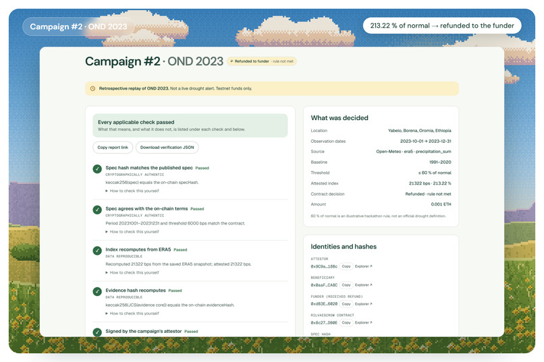
Task: Click the 'Retrospective replay of OND 2023' banner text
Action: click(x=134, y=89)
